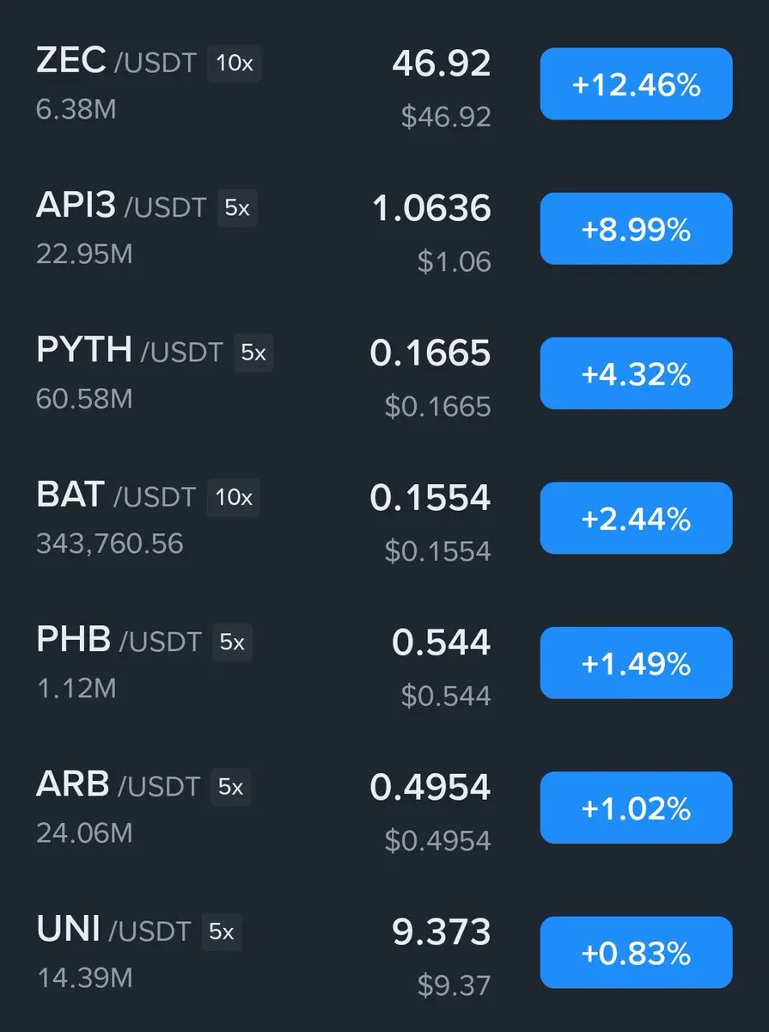Tap the +0.83% change button for UNI
The width and height of the screenshot is (769, 1032).
636,952
